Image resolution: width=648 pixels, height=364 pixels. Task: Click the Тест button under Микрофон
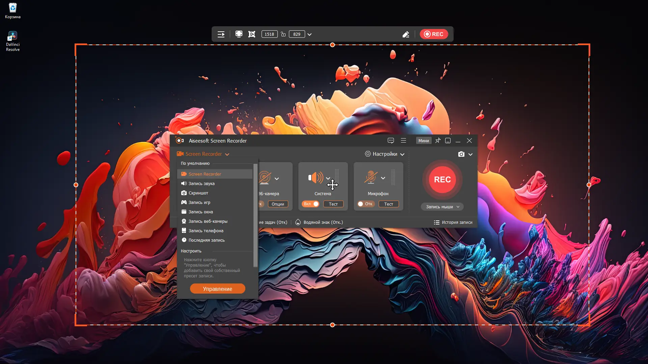388,204
